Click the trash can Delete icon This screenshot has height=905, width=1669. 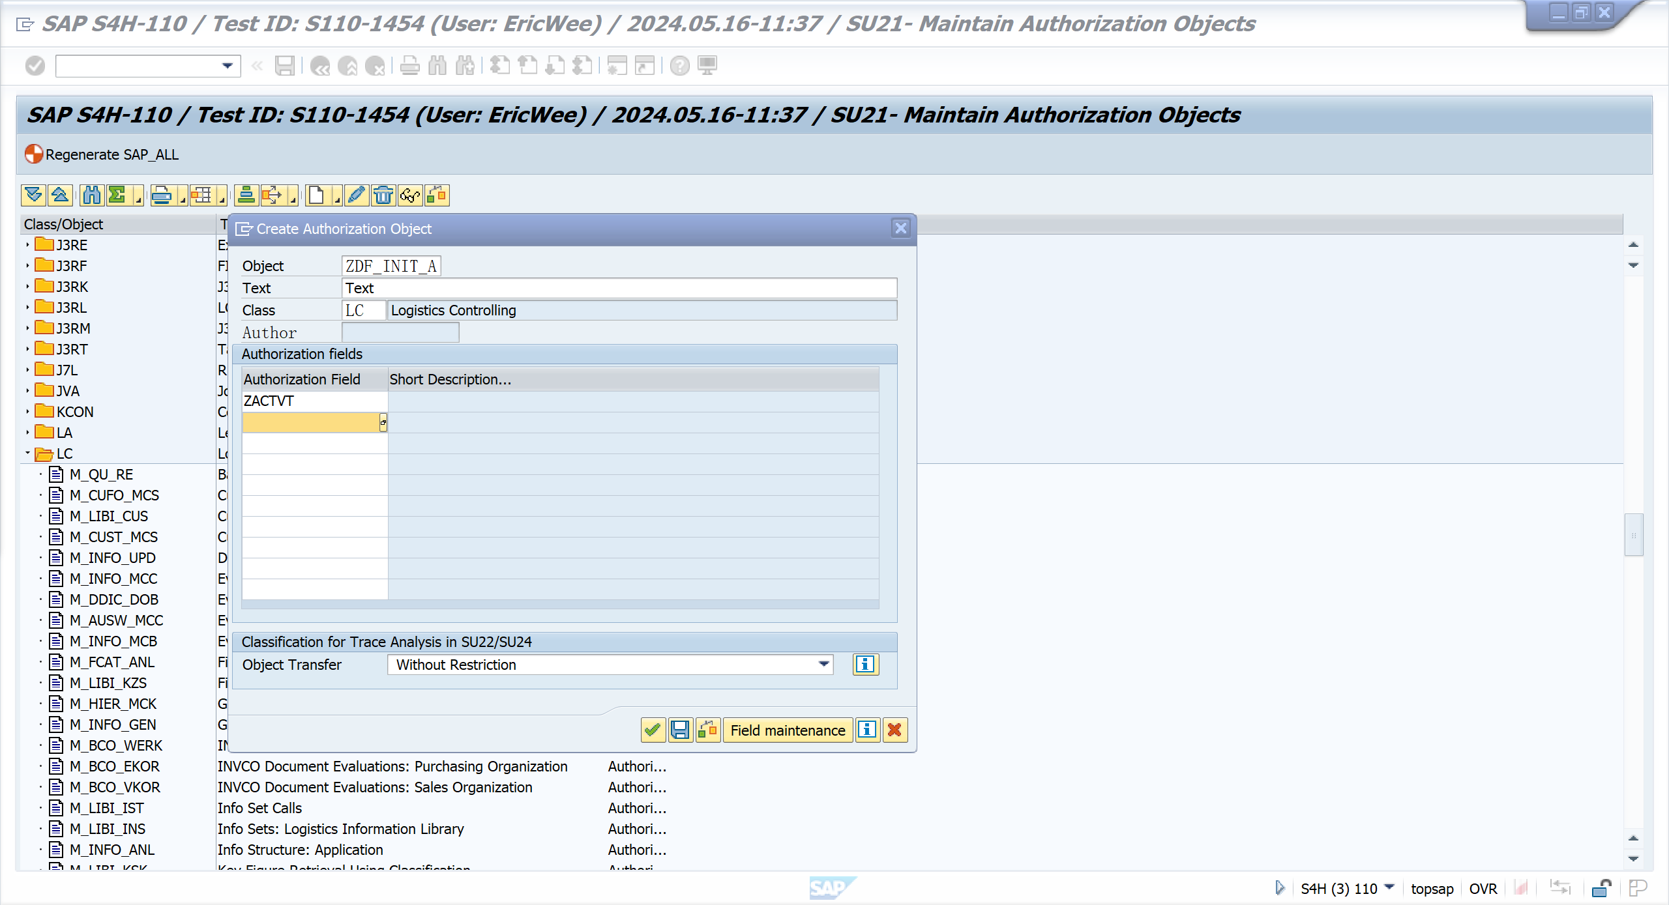[x=383, y=195]
